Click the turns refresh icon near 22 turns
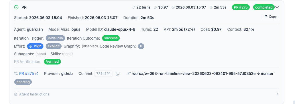The height and width of the screenshot is (104, 295). coord(134,7)
